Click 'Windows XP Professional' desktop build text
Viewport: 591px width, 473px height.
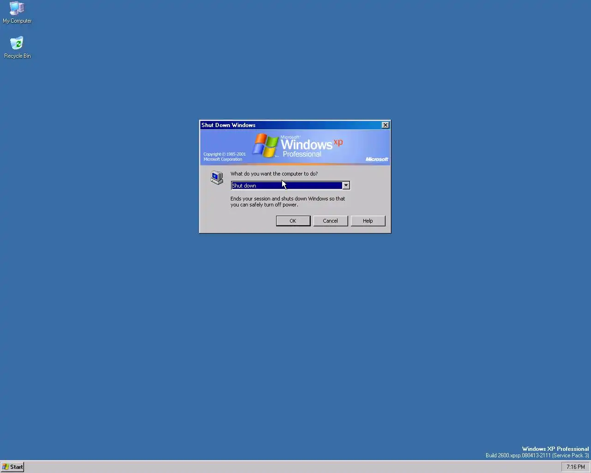(x=555, y=449)
